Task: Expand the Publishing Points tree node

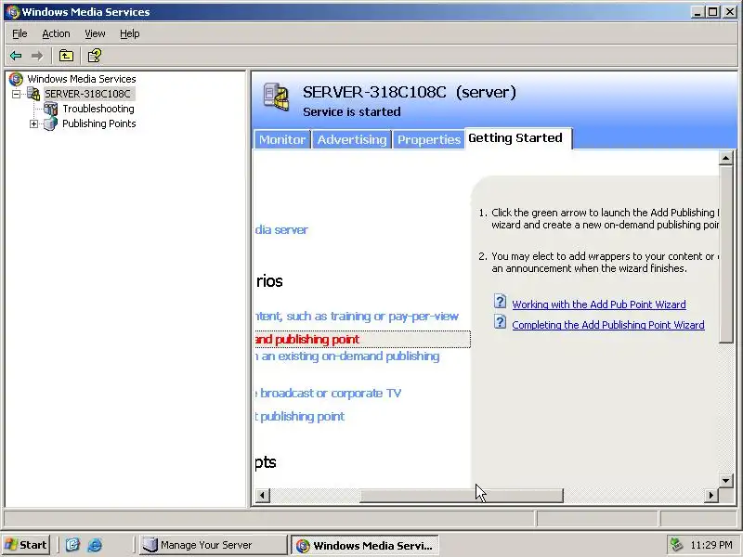Action: 33,124
